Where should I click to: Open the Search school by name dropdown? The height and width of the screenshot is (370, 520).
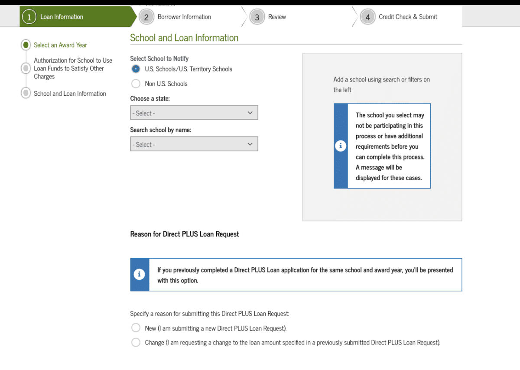[194, 144]
